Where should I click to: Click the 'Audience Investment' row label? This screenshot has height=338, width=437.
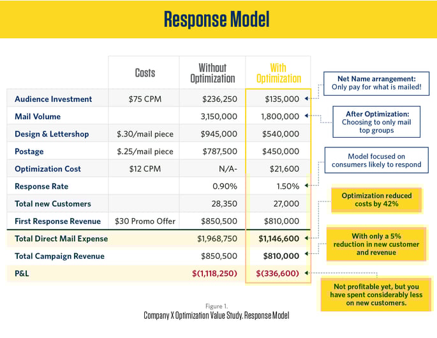pos(53,99)
